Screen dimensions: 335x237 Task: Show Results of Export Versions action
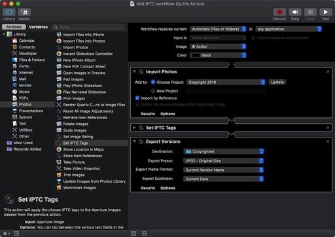click(x=148, y=188)
